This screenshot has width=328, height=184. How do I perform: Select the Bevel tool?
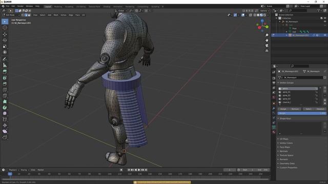pyautogui.click(x=5, y=84)
